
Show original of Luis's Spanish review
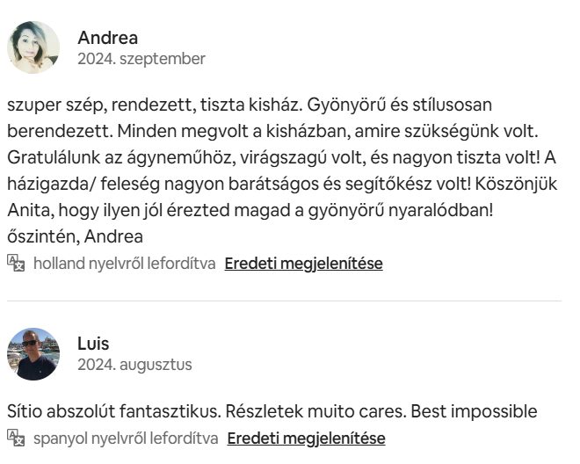[306, 438]
